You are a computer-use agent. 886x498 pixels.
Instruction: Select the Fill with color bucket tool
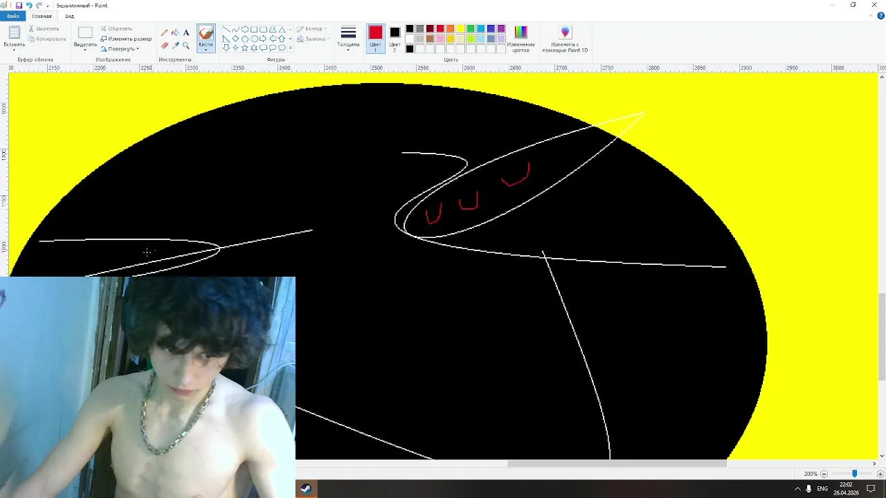coord(175,33)
